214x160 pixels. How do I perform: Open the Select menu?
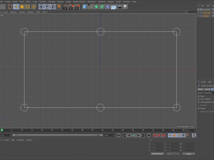(x=15, y=2)
